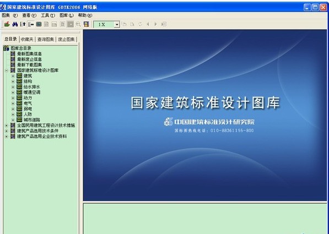Click the colorful download icon before zoom box
The height and width of the screenshot is (234, 329).
(x=86, y=24)
